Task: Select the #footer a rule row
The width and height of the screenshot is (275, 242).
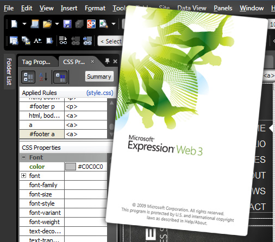Action: [x=63, y=134]
